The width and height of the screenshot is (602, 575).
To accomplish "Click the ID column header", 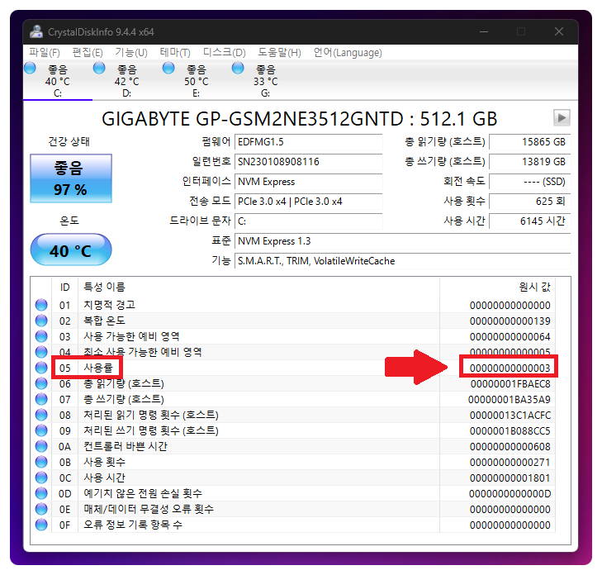I will [65, 287].
